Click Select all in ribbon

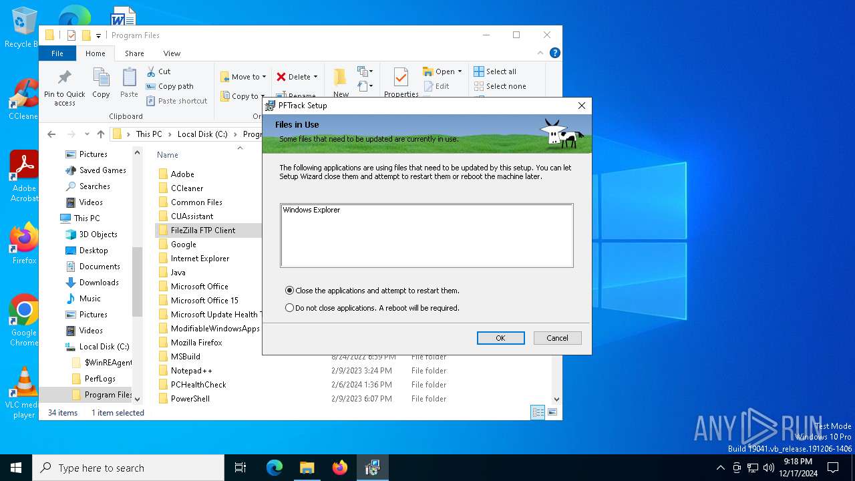click(495, 71)
